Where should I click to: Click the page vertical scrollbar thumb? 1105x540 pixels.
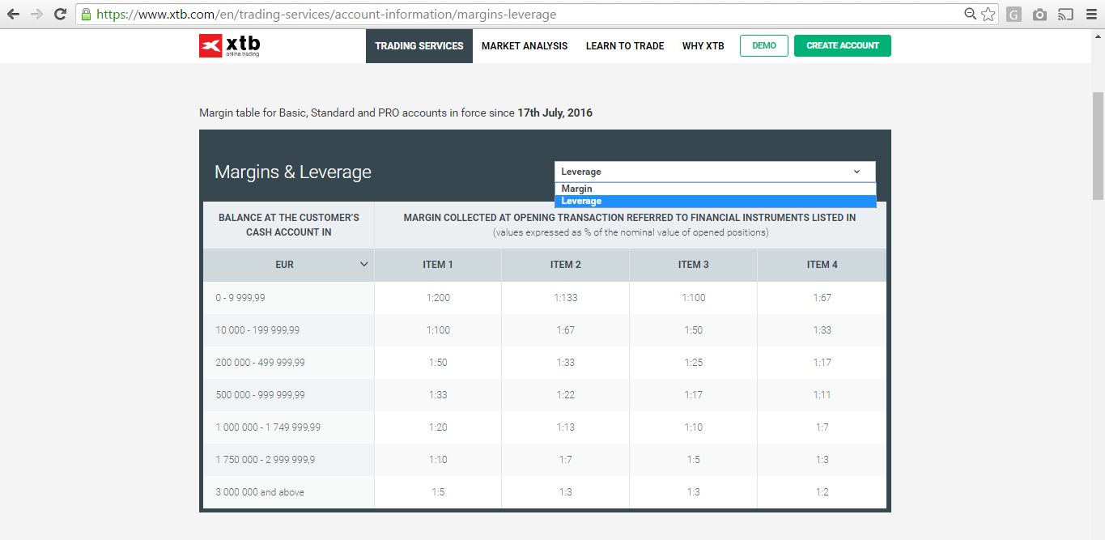(x=1098, y=146)
